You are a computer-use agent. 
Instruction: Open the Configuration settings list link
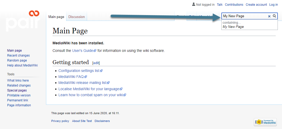[x=79, y=71]
